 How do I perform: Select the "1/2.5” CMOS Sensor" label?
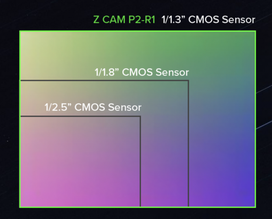pos(93,107)
